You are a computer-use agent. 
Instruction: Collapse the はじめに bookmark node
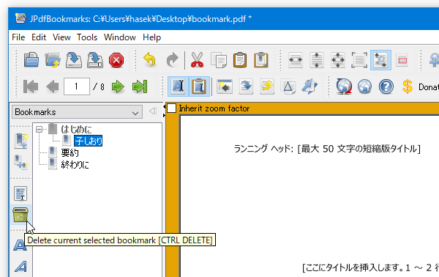click(x=40, y=129)
